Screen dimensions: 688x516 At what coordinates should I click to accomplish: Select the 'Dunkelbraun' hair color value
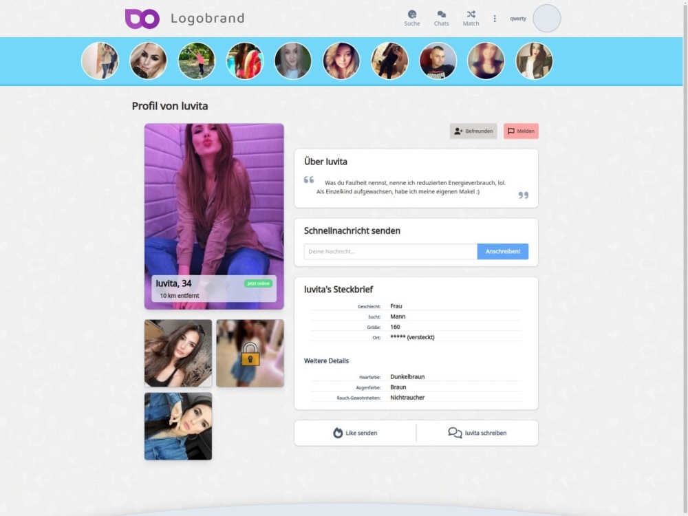pos(407,376)
